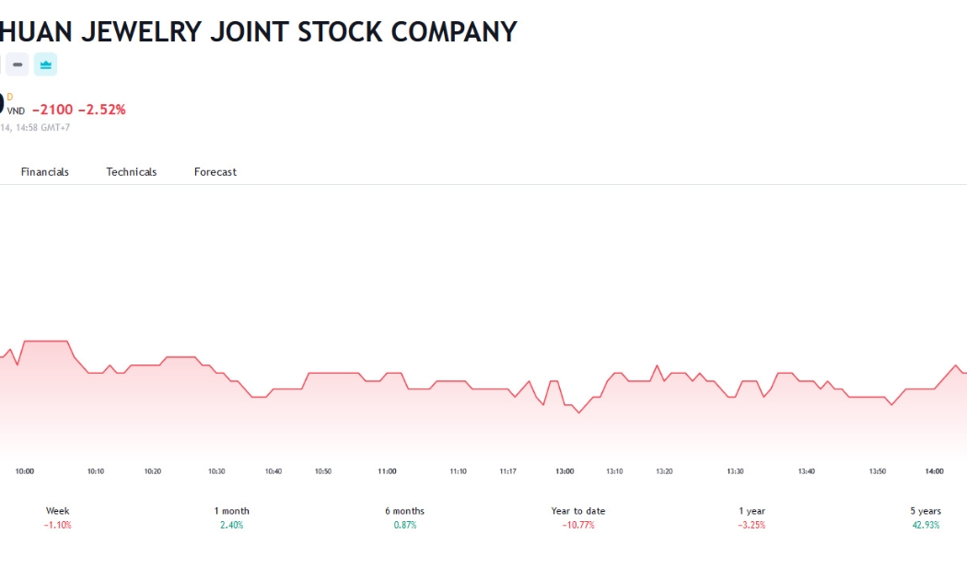Image resolution: width=967 pixels, height=580 pixels.
Task: Choose the 6 months performance range
Action: 404,517
